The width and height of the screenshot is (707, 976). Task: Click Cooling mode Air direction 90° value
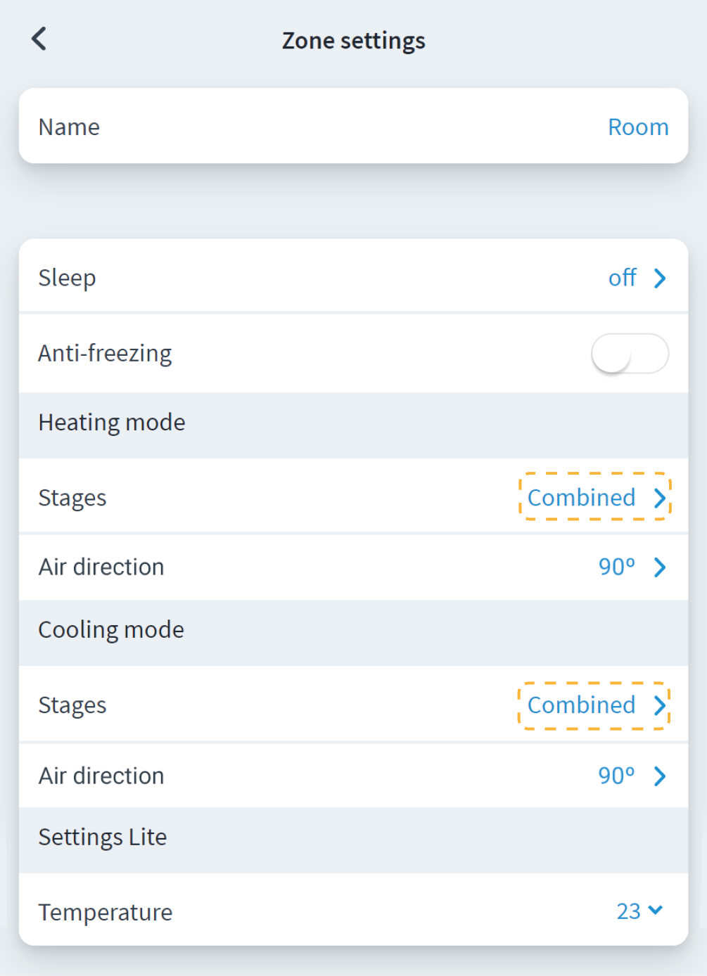[x=616, y=776]
